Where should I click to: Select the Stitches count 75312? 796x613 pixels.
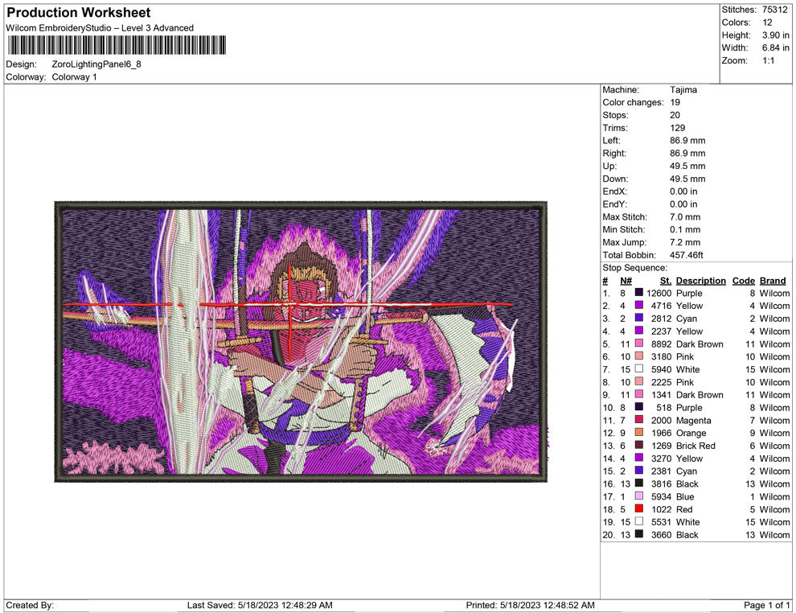774,10
